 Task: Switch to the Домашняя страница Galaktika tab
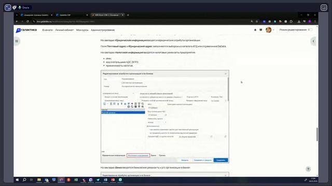tap(36, 15)
